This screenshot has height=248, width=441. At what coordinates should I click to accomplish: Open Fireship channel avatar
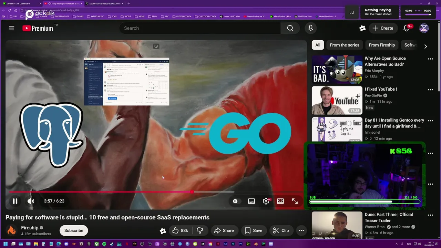tap(12, 230)
